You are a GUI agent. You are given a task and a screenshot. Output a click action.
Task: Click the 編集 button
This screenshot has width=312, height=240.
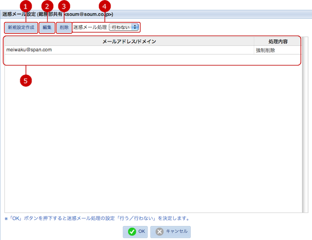(47, 28)
